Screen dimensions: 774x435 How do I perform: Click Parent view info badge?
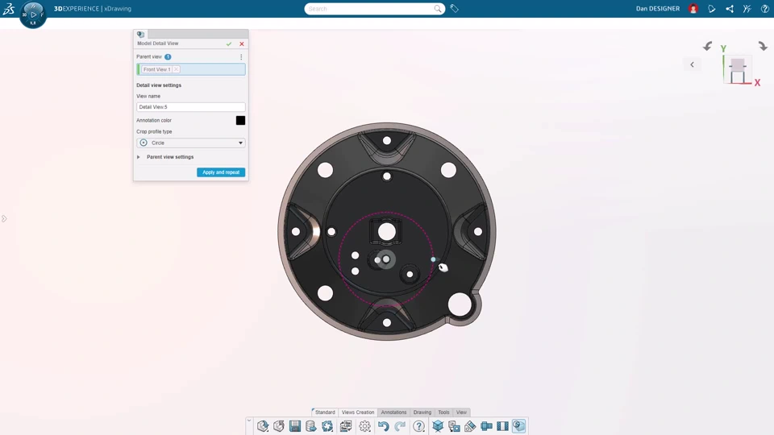click(168, 56)
